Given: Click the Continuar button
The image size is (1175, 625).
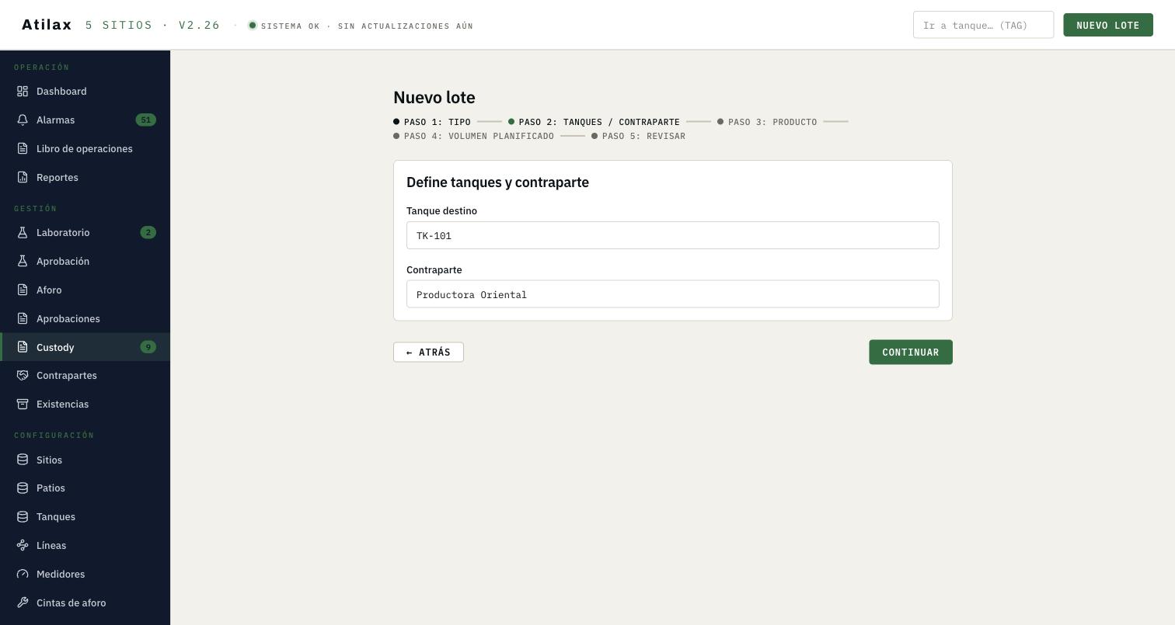Looking at the screenshot, I should pyautogui.click(x=911, y=352).
